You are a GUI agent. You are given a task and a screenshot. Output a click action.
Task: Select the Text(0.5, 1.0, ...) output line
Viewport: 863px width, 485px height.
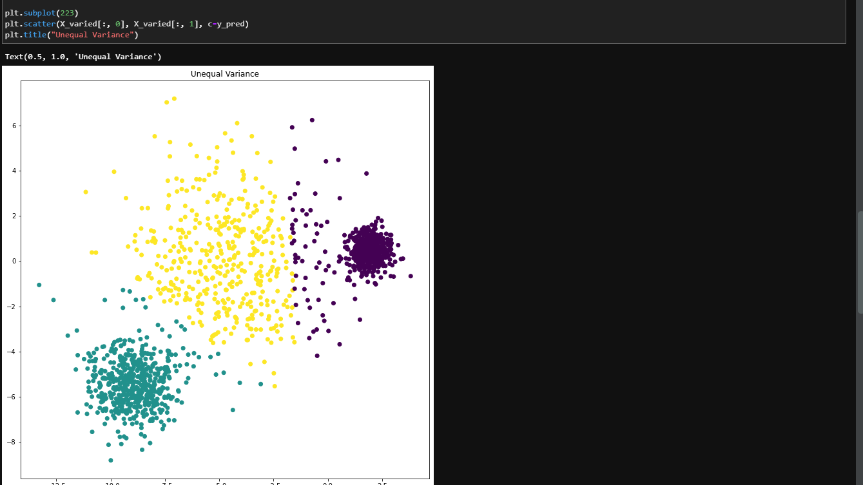(83, 57)
